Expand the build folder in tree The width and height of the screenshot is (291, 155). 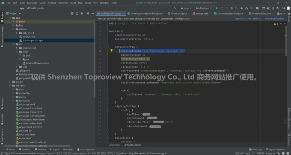(x=13, y=22)
